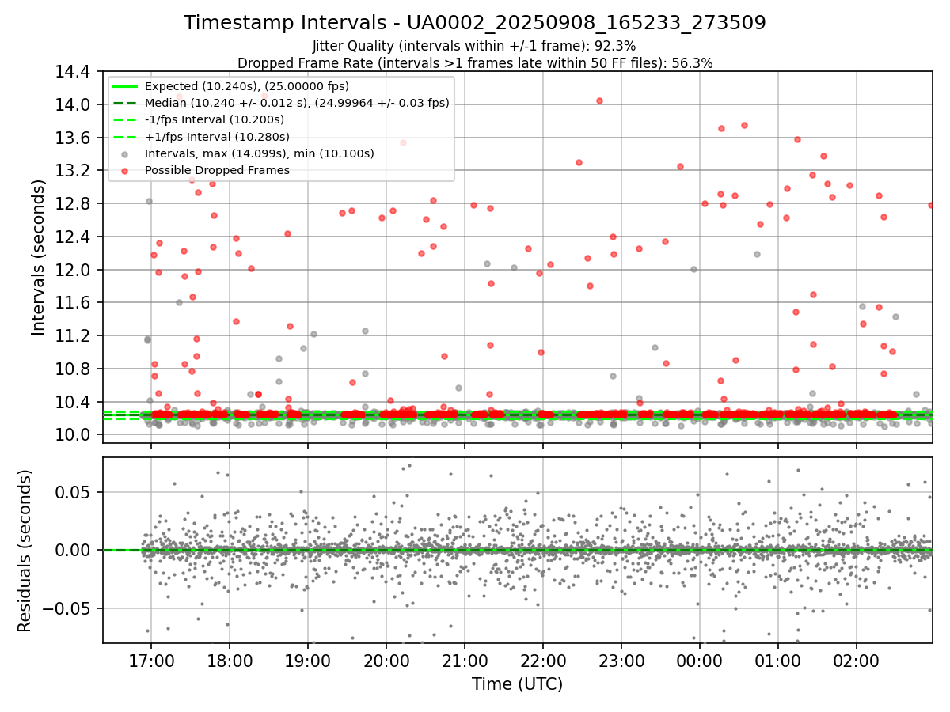Click the '20:00' x-axis tick label

pyautogui.click(x=386, y=660)
